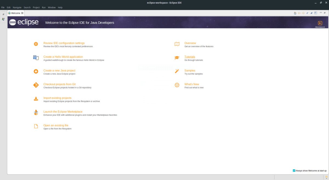Click the open existing file page icon

pos(36,126)
